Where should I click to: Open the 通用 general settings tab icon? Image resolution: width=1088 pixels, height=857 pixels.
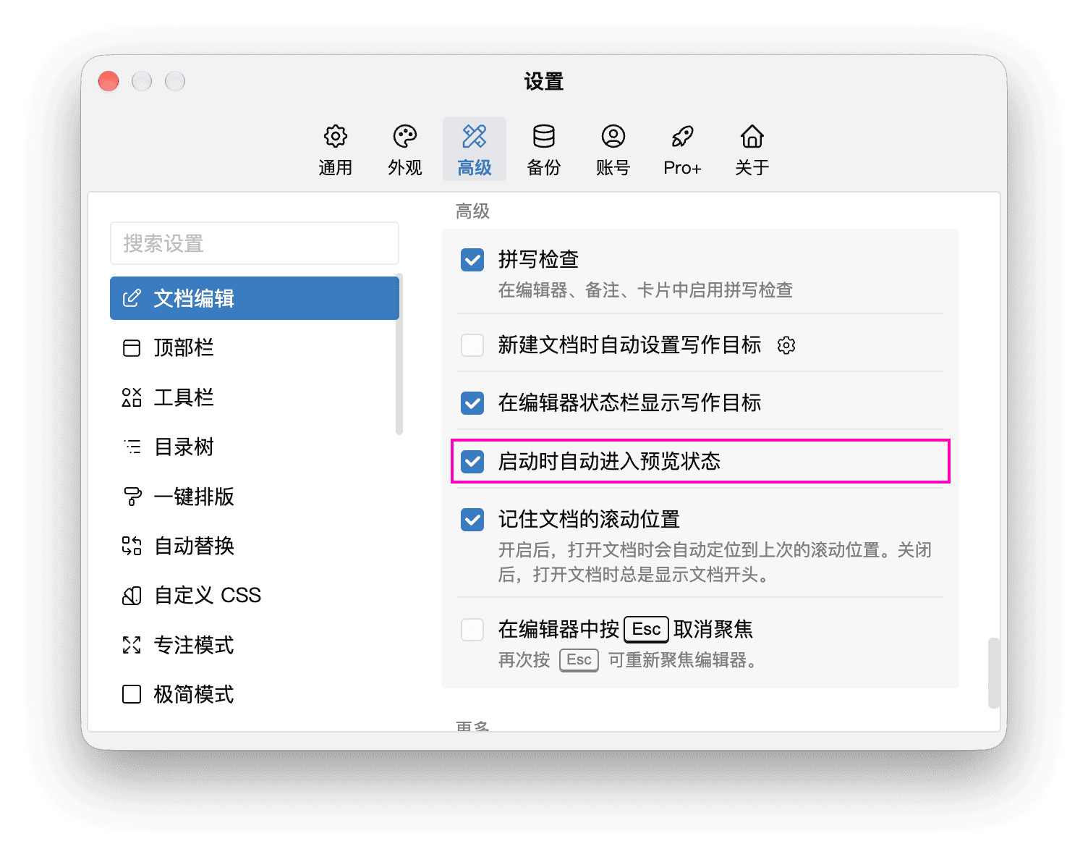pyautogui.click(x=335, y=136)
